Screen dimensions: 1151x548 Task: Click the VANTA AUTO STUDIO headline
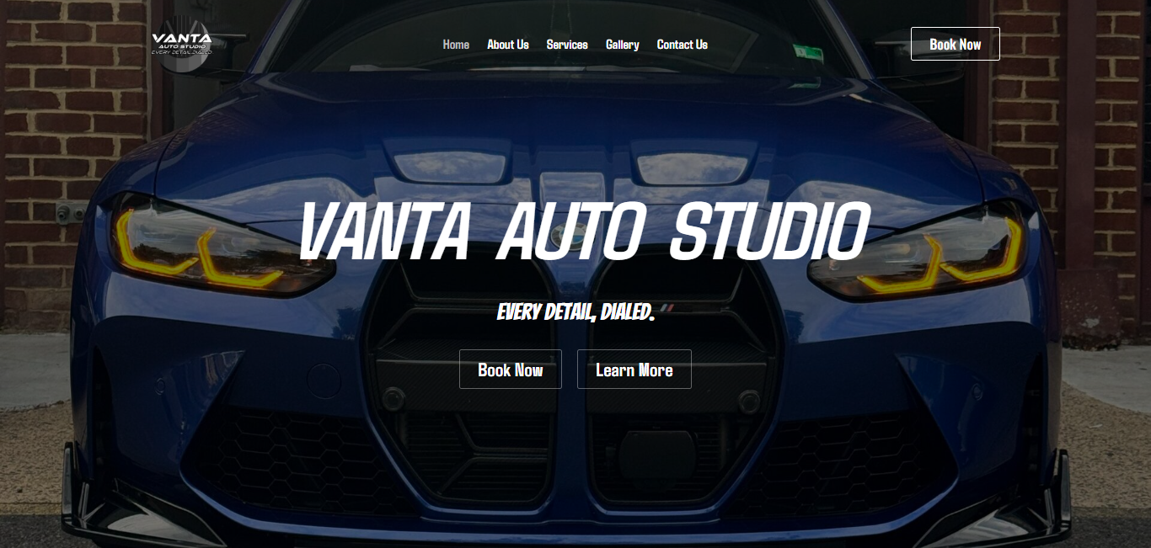click(584, 231)
